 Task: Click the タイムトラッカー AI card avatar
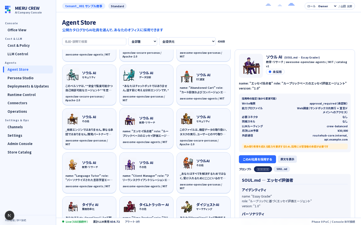(x=130, y=206)
